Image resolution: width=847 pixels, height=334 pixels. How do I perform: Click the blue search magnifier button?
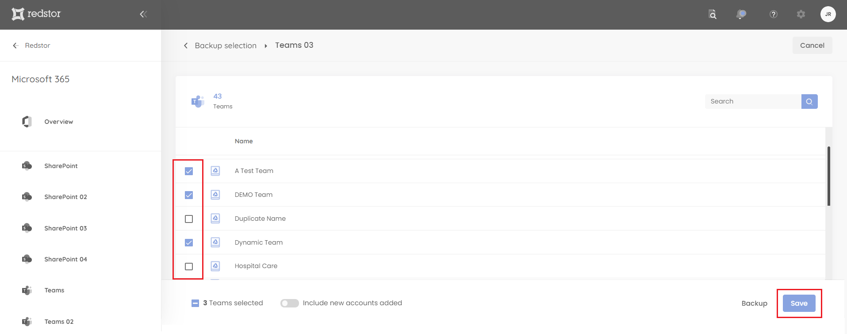809,101
